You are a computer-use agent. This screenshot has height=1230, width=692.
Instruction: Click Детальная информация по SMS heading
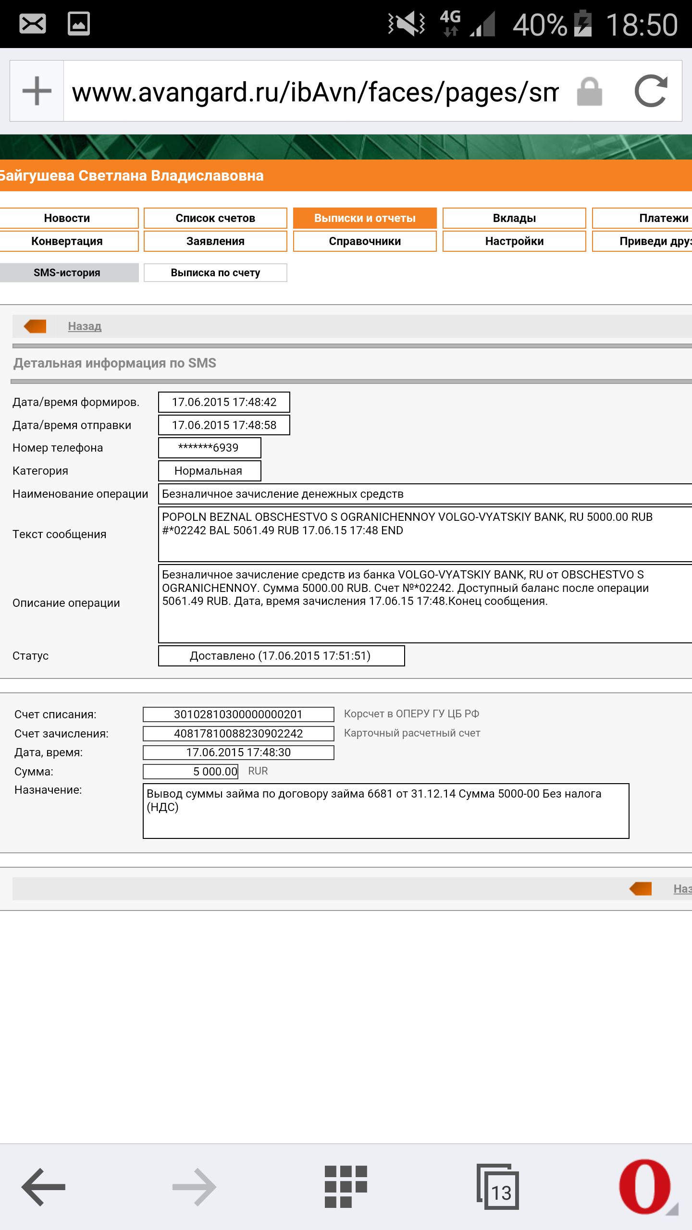[x=115, y=363]
